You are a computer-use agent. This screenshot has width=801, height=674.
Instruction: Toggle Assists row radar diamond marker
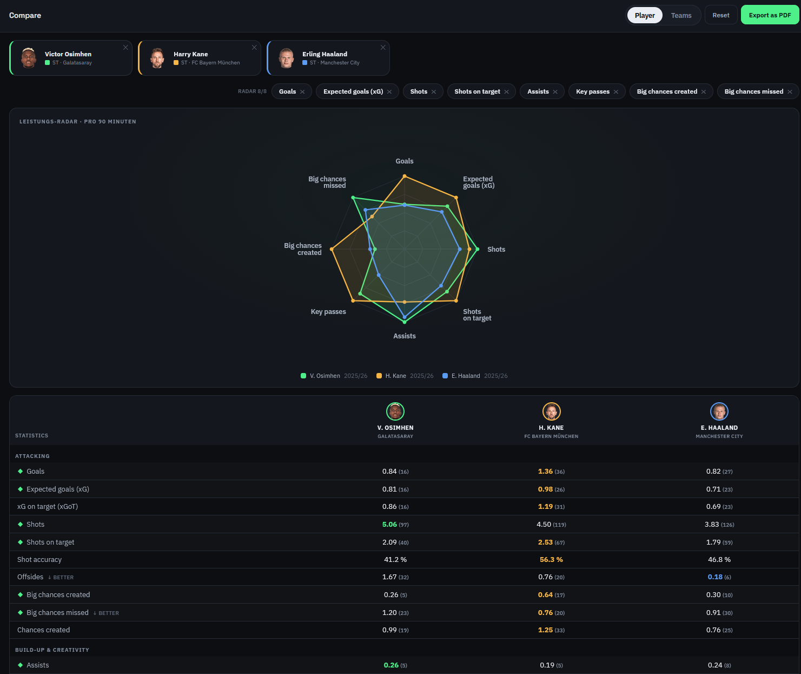(21, 665)
